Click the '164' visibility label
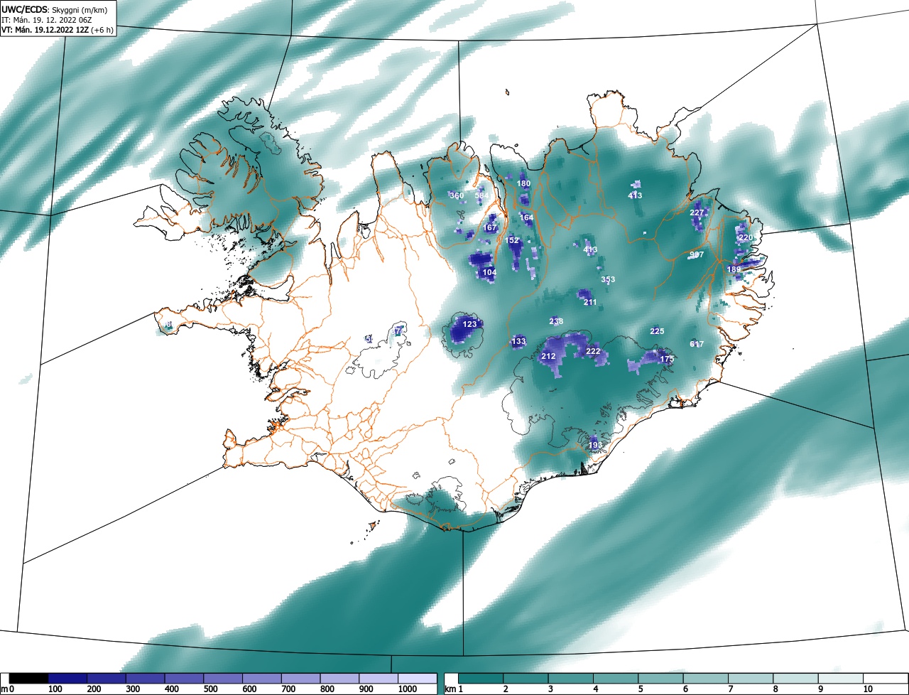 (526, 217)
